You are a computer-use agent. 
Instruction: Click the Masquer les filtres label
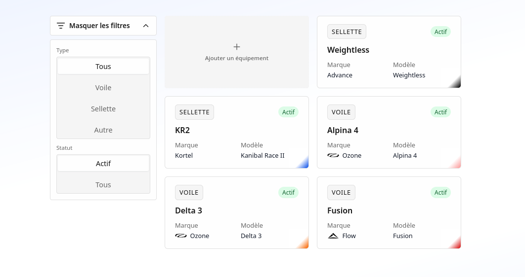click(x=99, y=26)
